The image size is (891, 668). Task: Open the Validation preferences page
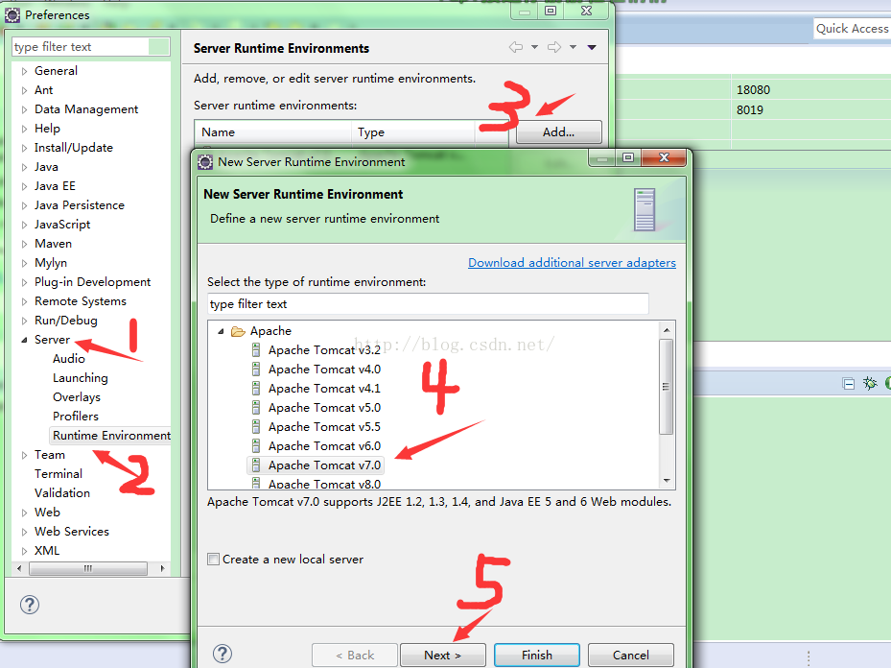point(62,493)
